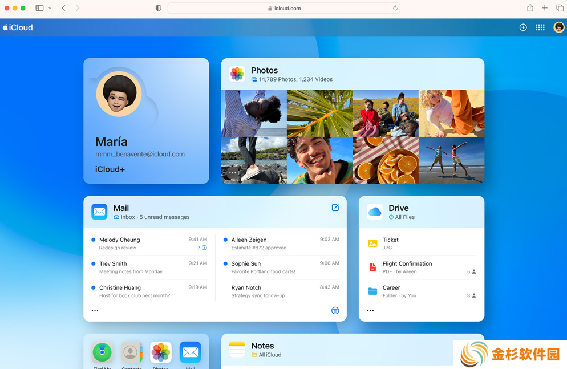Click the 14,789 Photos, 1,234 Videos count
This screenshot has height=369, width=567.
coord(292,79)
